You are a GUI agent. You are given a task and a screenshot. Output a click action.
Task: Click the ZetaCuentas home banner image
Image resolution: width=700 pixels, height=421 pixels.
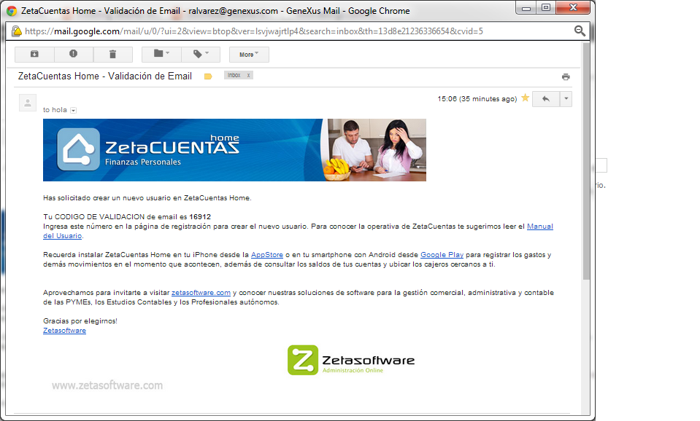coord(234,150)
